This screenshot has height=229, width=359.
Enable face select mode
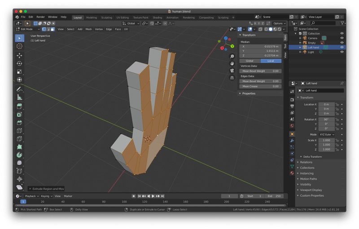pyautogui.click(x=53, y=29)
